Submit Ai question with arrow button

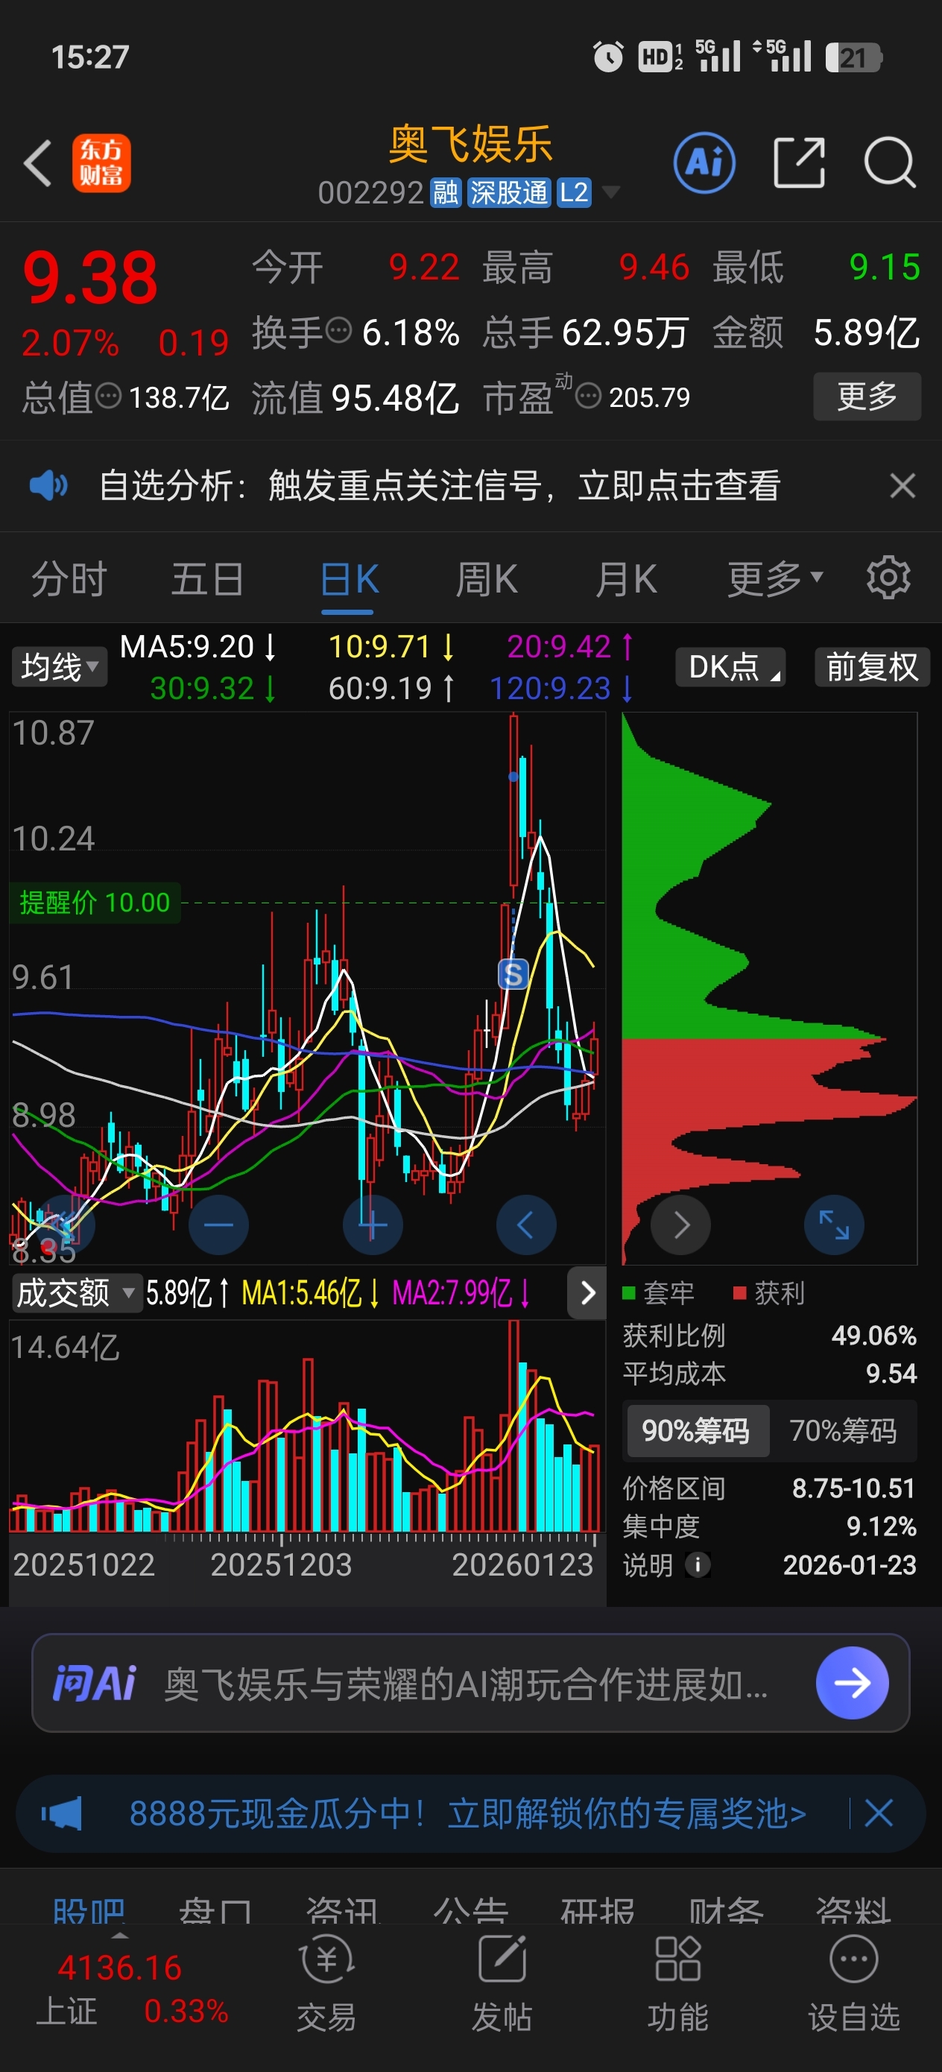[852, 1683]
